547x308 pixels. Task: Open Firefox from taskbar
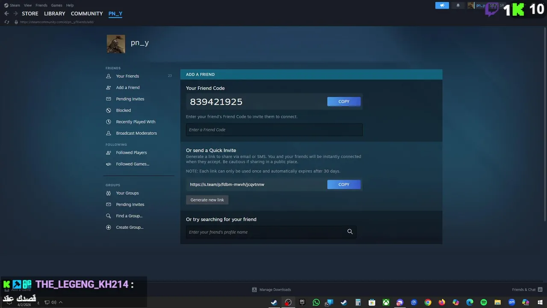point(442,302)
